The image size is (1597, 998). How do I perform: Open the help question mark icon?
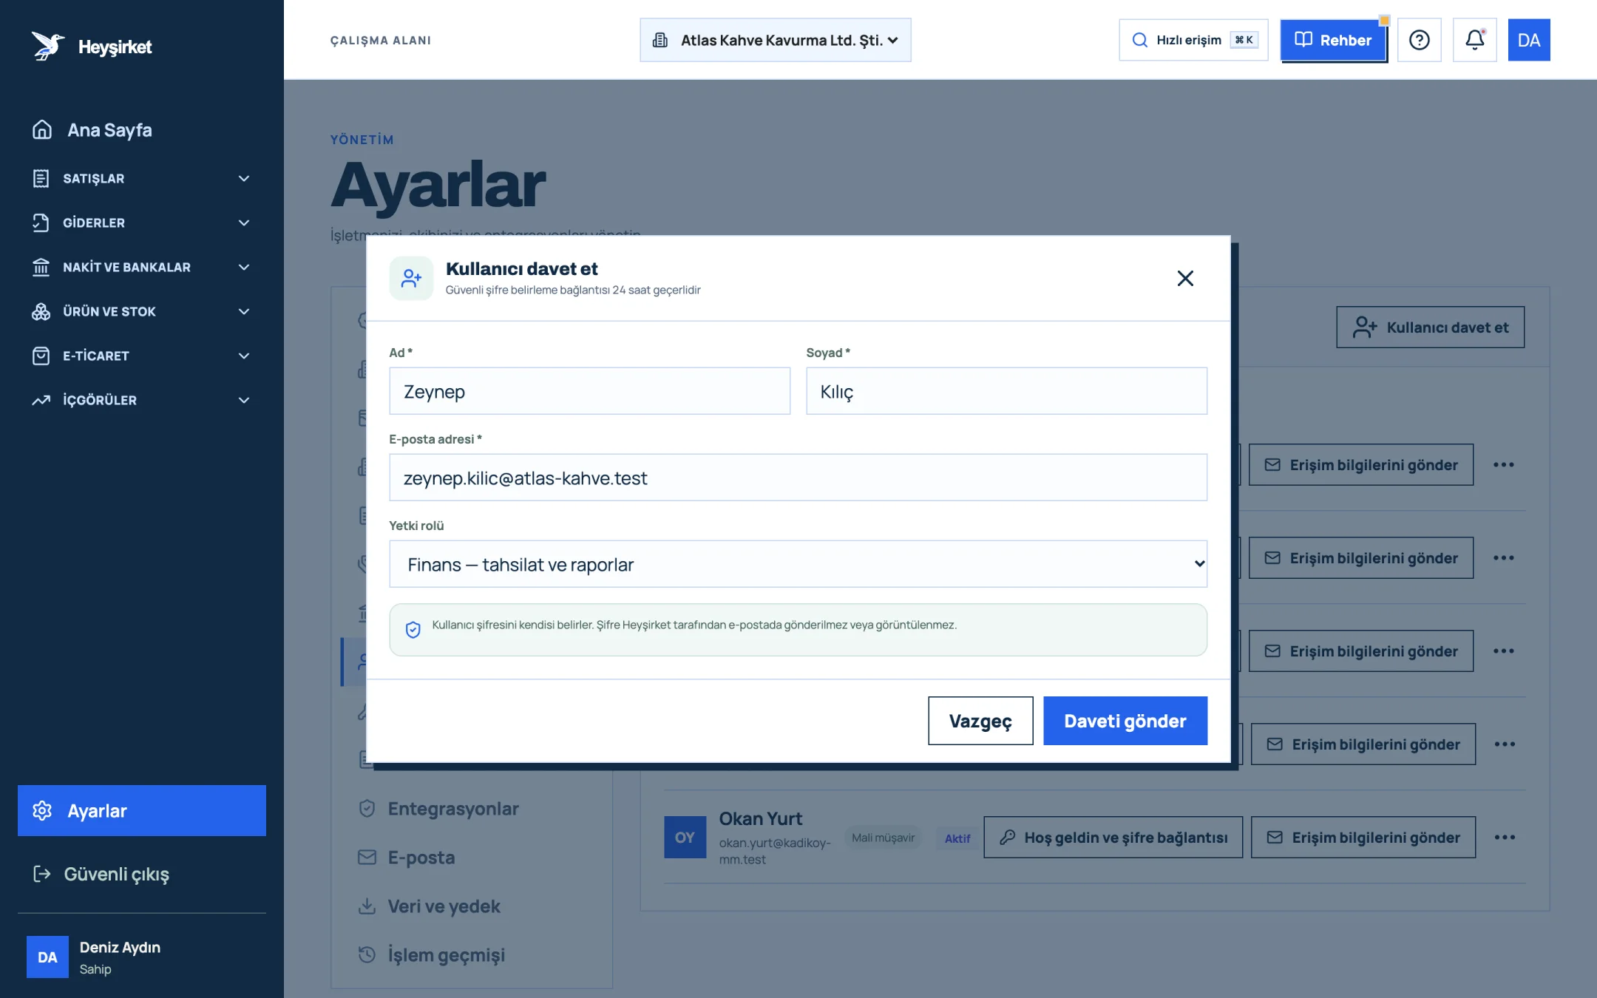[x=1419, y=40]
